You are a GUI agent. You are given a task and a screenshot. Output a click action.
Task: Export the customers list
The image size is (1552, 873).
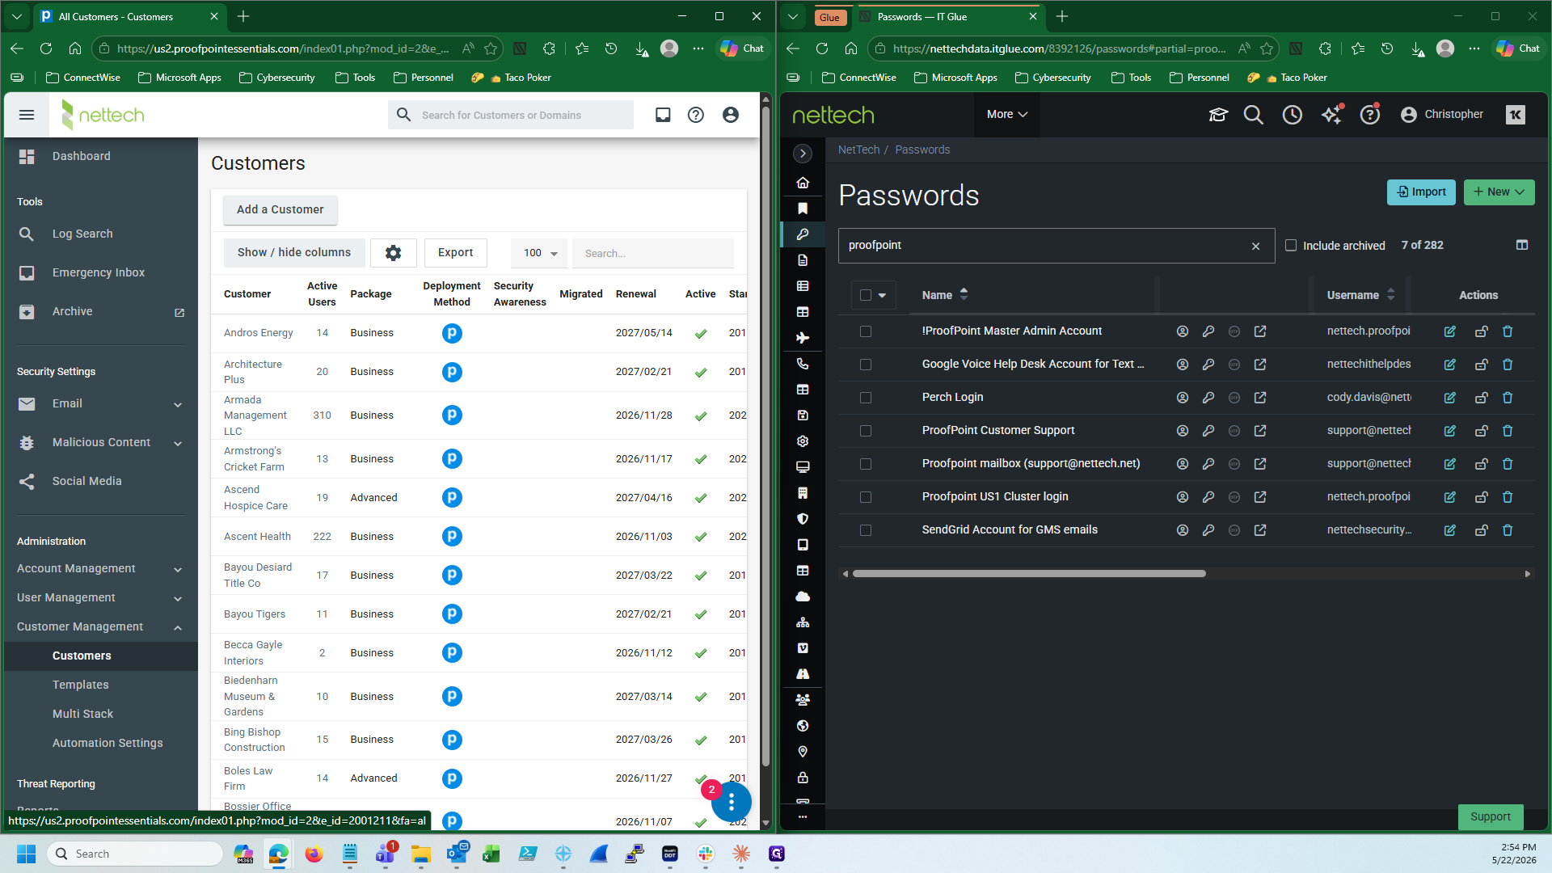point(456,253)
